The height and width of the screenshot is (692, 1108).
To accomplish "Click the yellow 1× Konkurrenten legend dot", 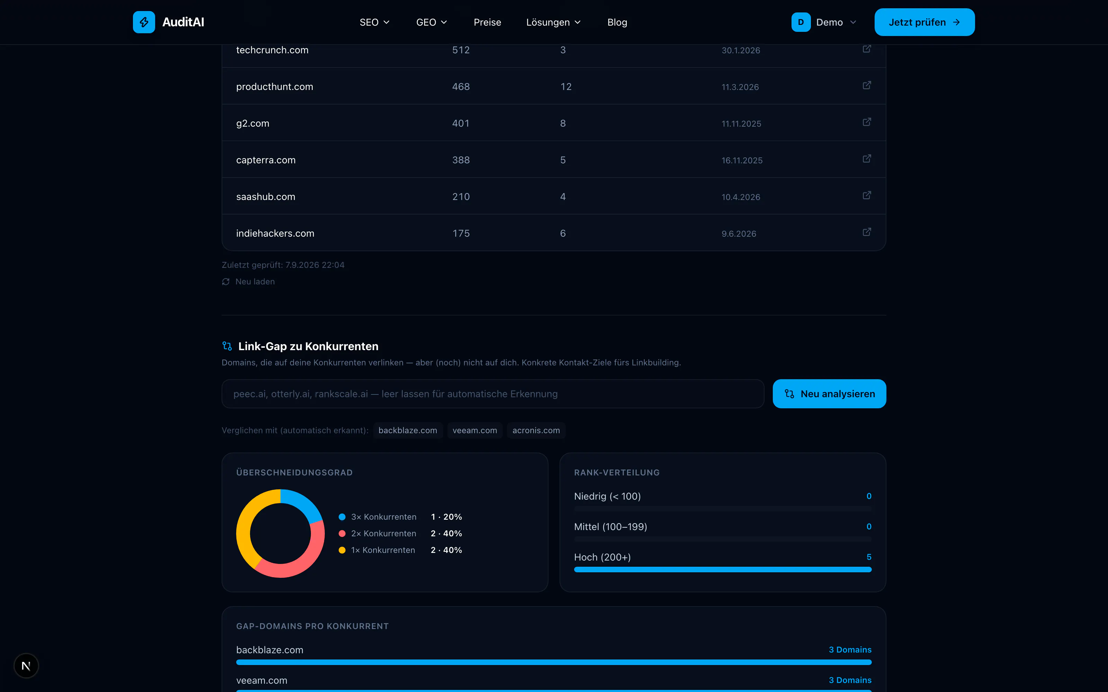I will tap(342, 550).
